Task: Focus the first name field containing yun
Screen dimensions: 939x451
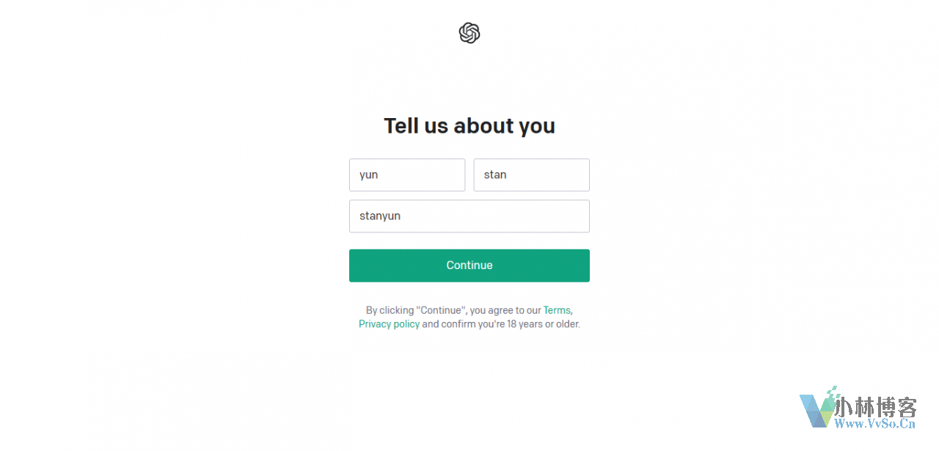Action: [x=407, y=175]
